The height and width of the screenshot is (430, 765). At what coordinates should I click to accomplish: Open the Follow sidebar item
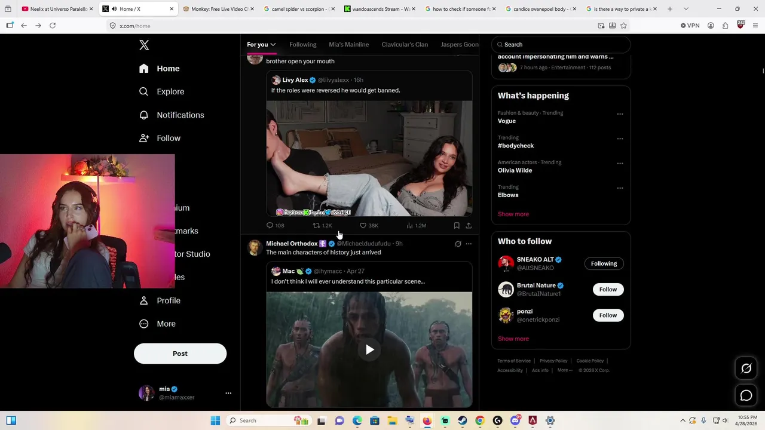(160, 138)
